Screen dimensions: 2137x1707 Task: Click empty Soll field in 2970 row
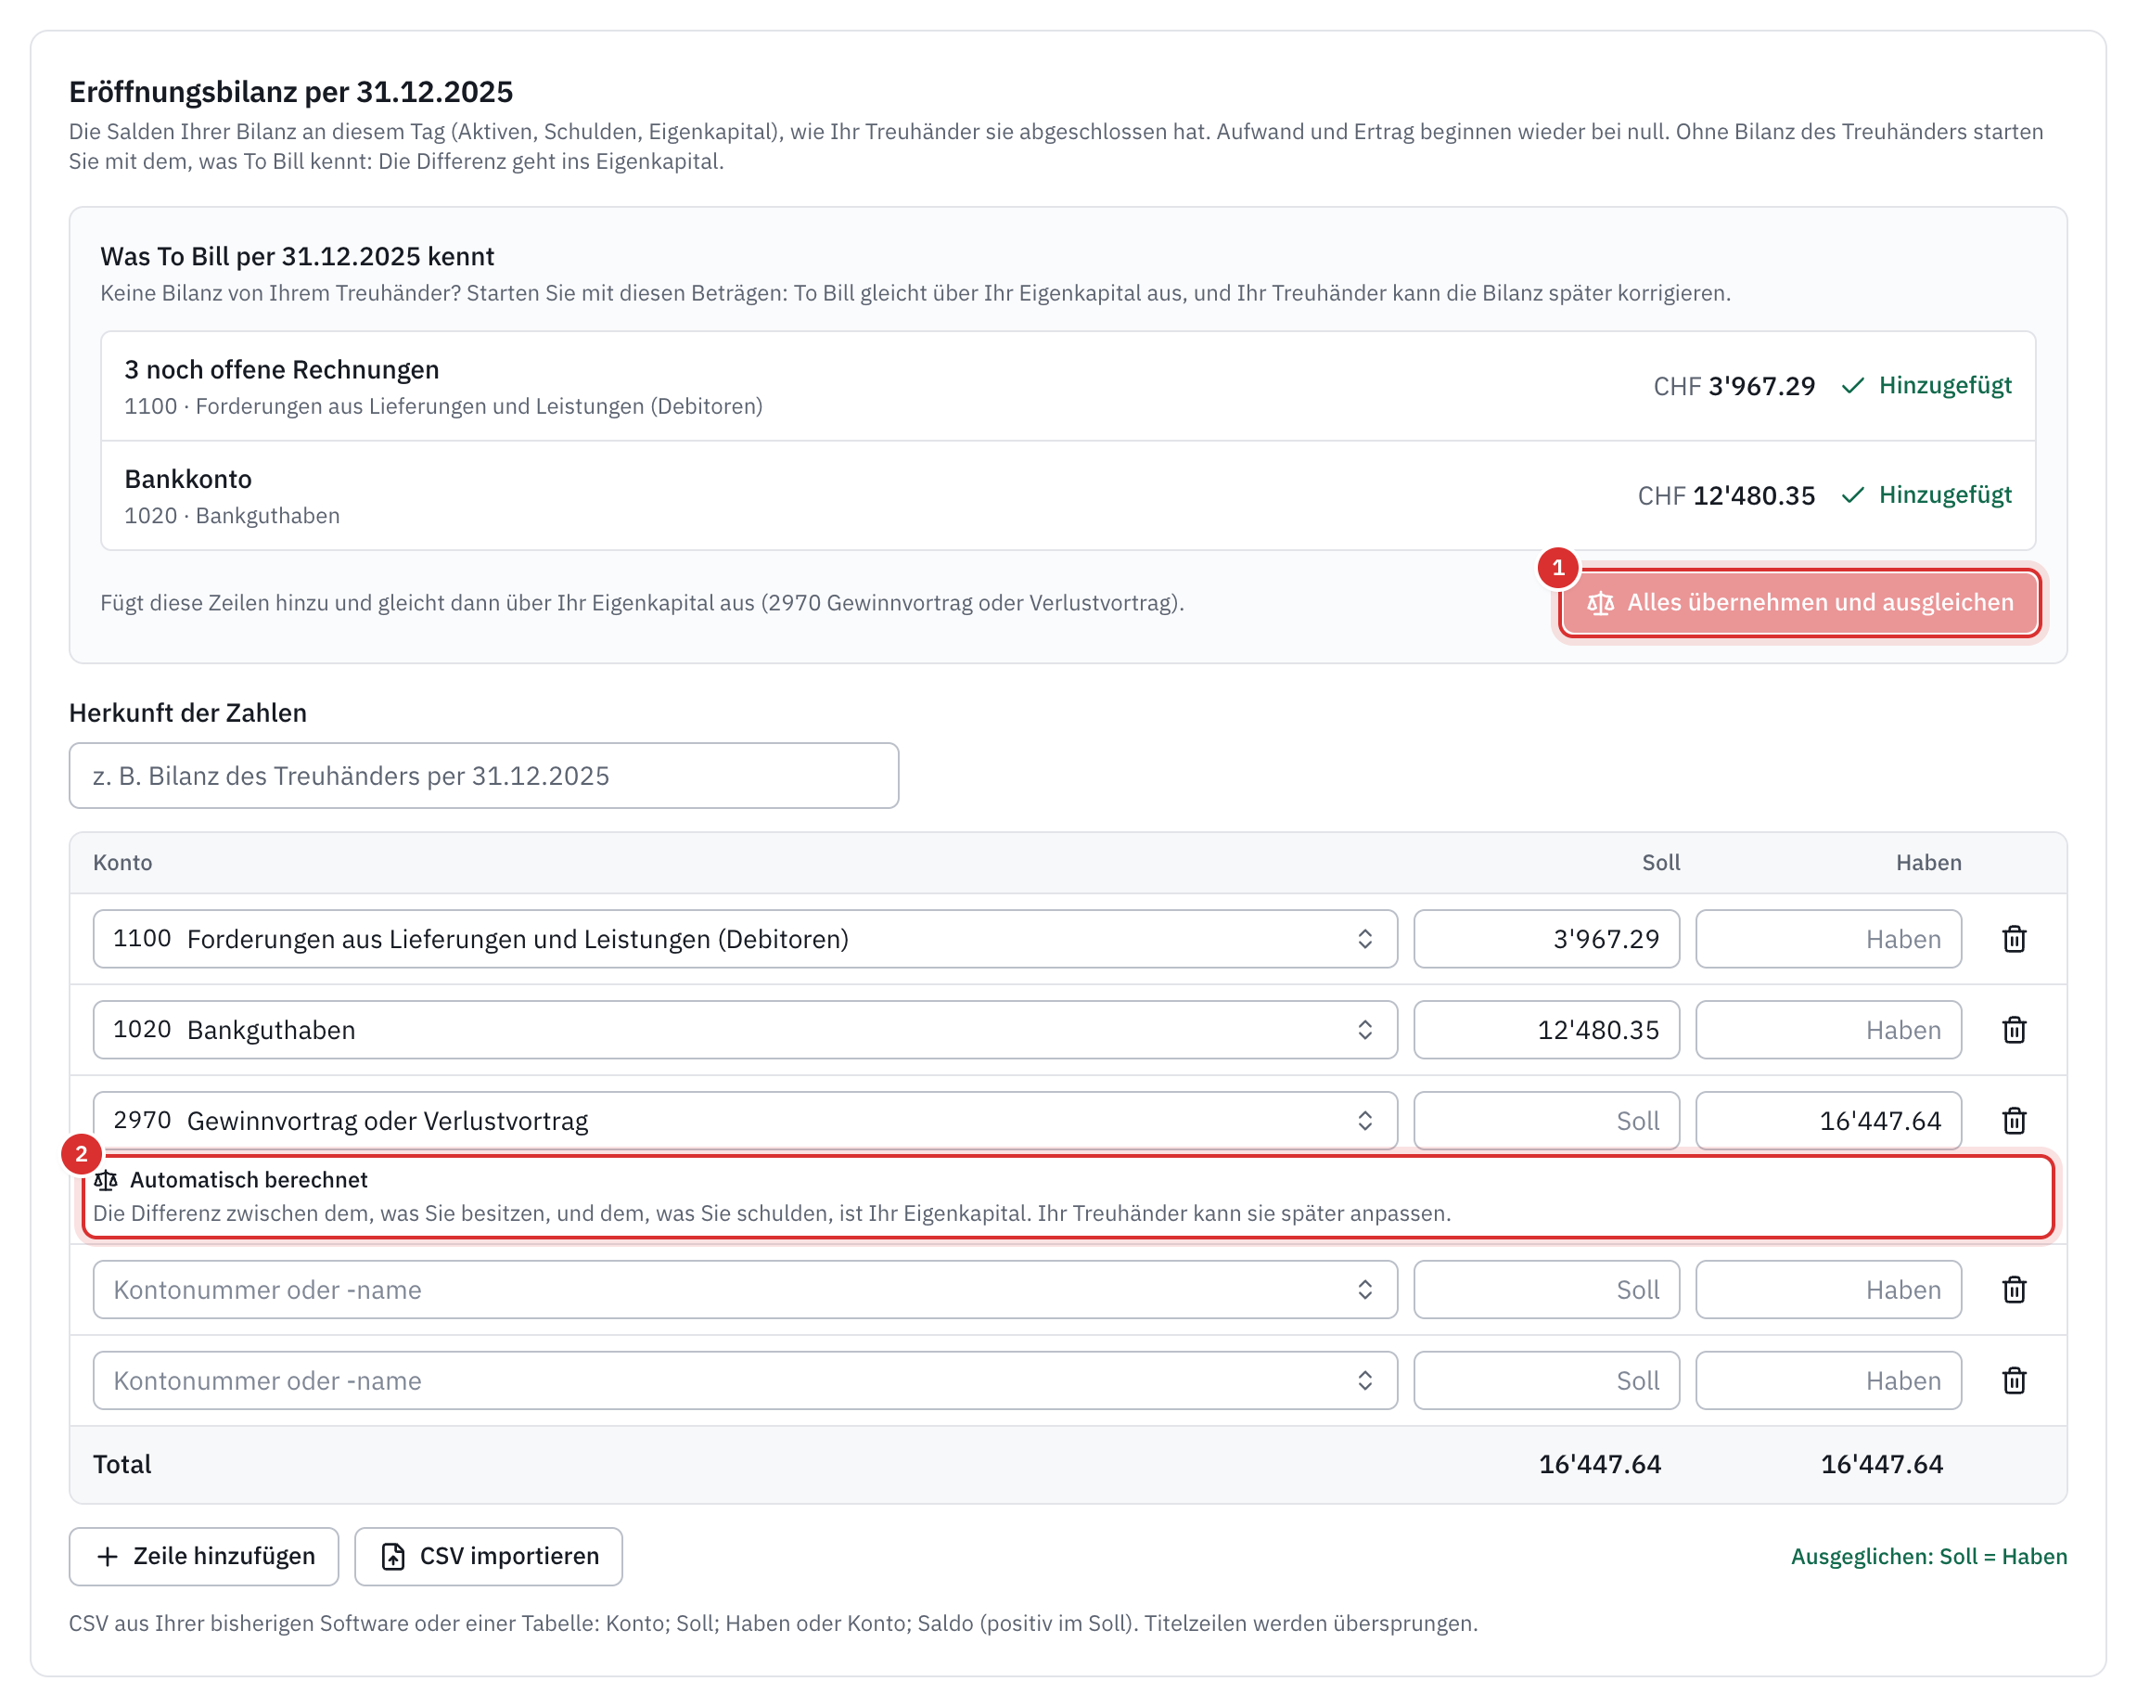[x=1546, y=1120]
